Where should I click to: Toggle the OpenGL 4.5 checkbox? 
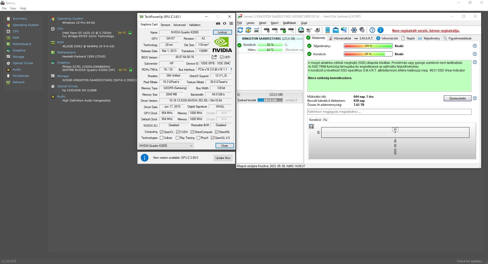pyautogui.click(x=212, y=138)
